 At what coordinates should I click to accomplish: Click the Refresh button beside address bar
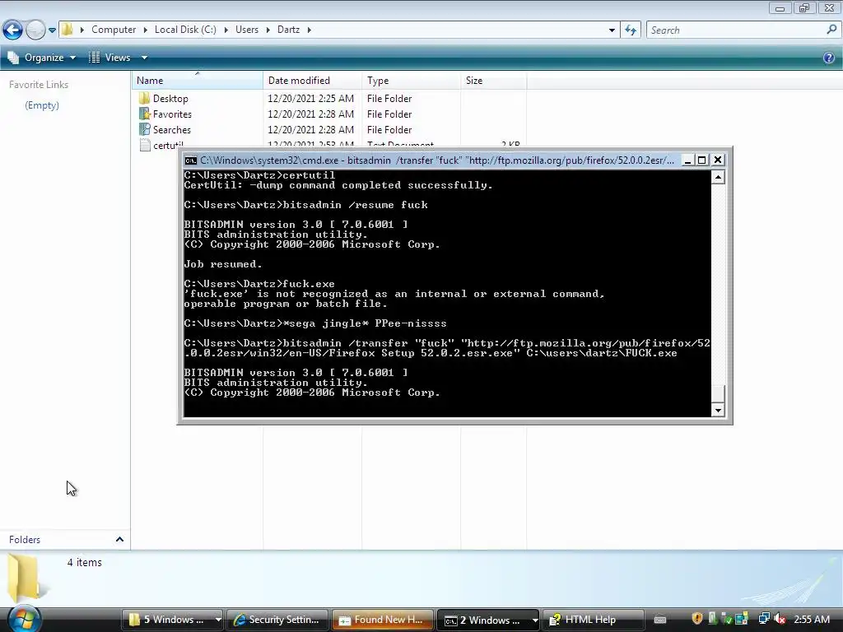(x=631, y=30)
